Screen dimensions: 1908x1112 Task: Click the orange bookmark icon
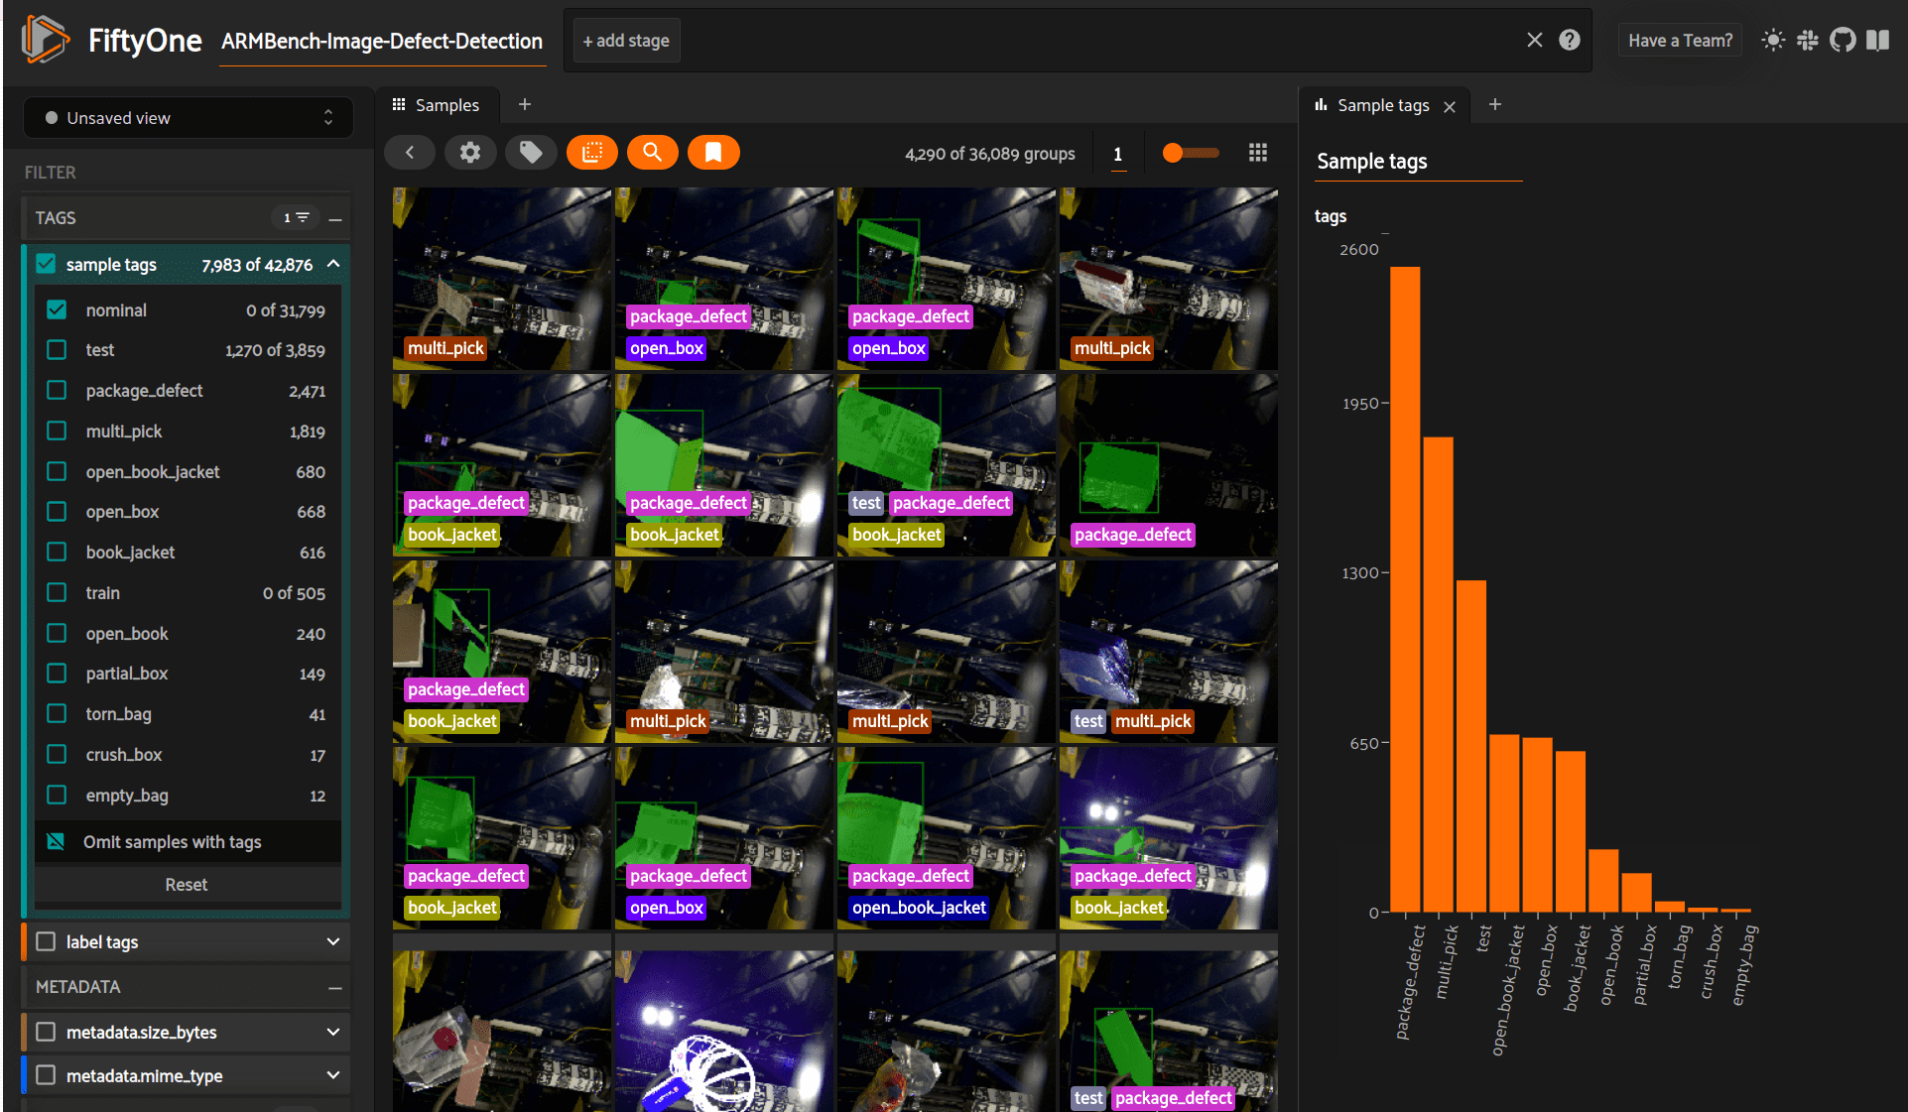pyautogui.click(x=712, y=152)
